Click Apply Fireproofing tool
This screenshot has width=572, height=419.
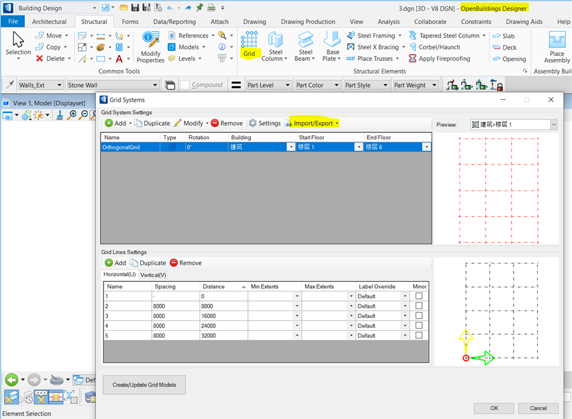coord(440,58)
